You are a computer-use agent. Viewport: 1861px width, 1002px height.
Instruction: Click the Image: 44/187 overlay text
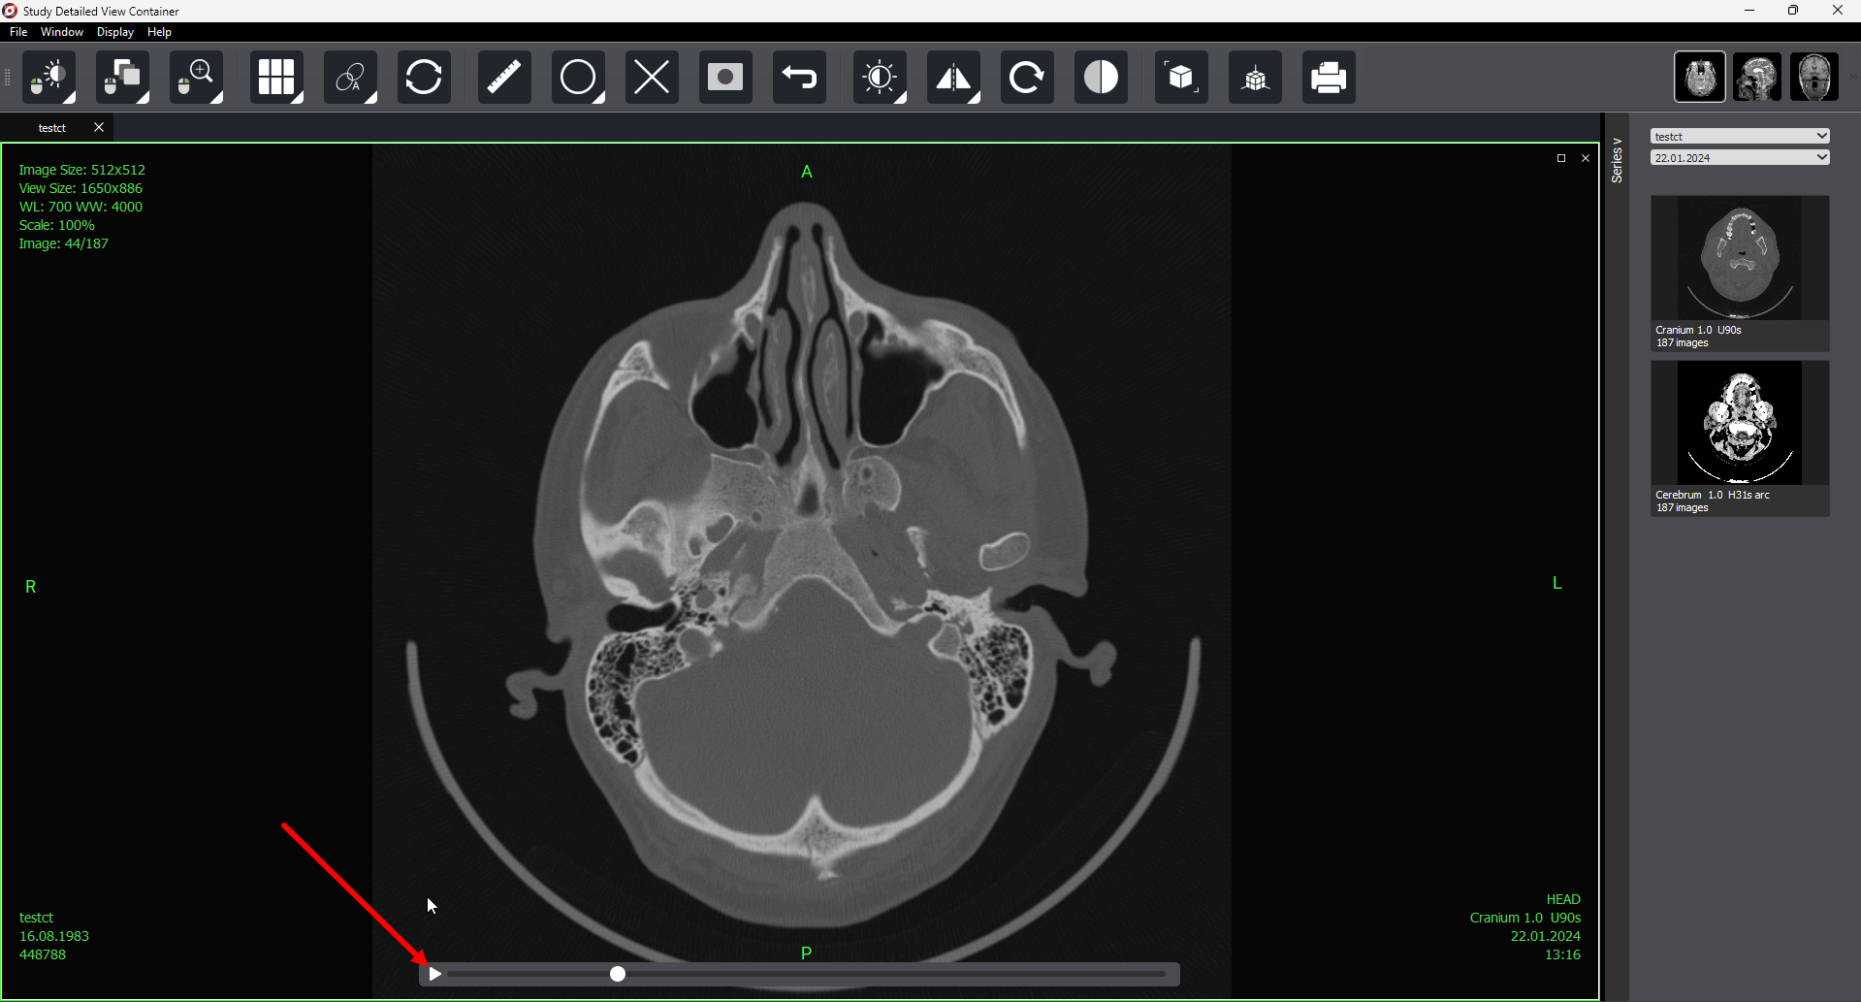click(x=64, y=243)
